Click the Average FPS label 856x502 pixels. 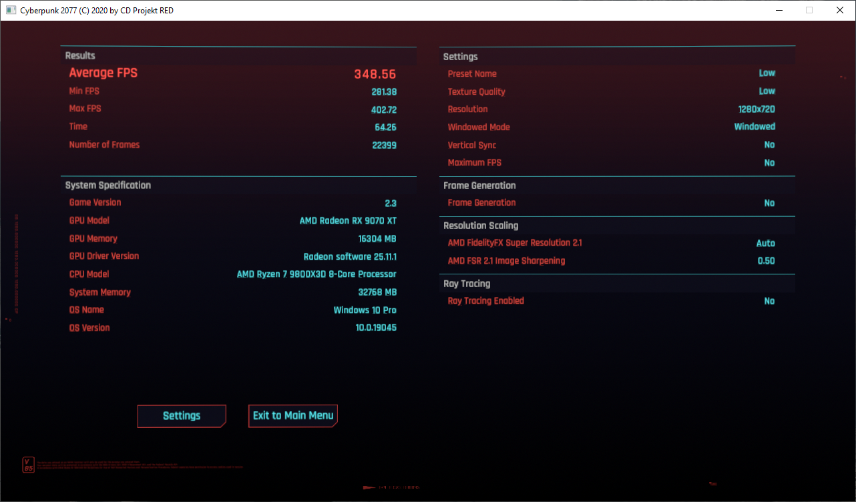103,73
